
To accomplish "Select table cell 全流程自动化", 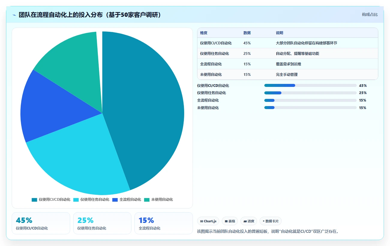I will click(211, 64).
